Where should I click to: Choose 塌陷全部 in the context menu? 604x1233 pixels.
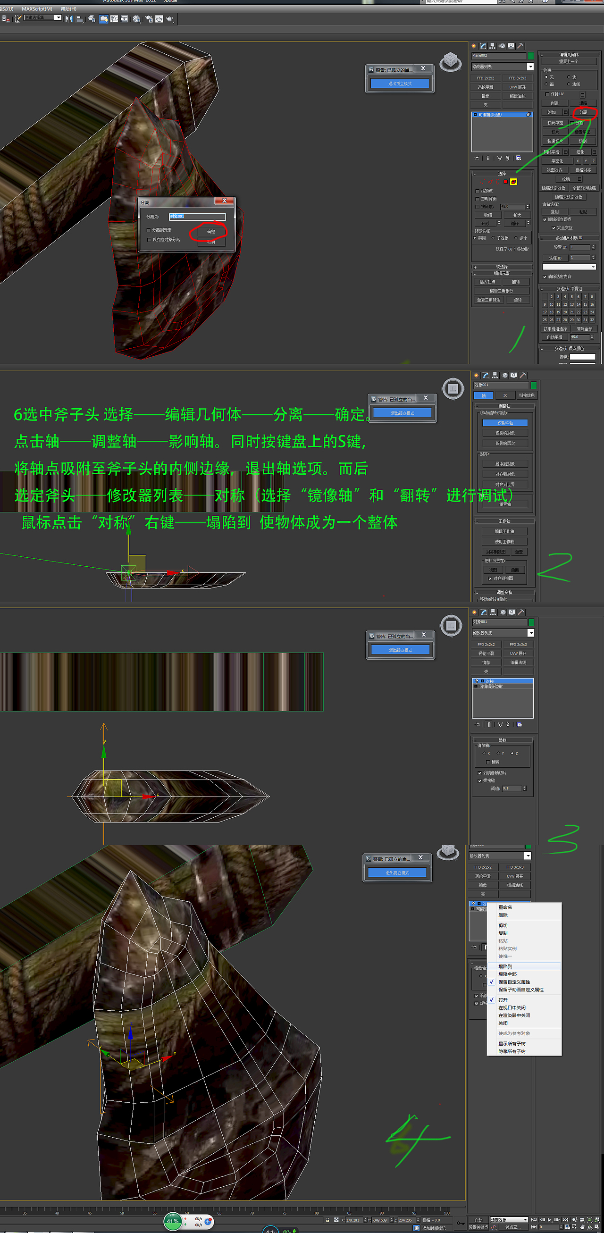coord(524,974)
